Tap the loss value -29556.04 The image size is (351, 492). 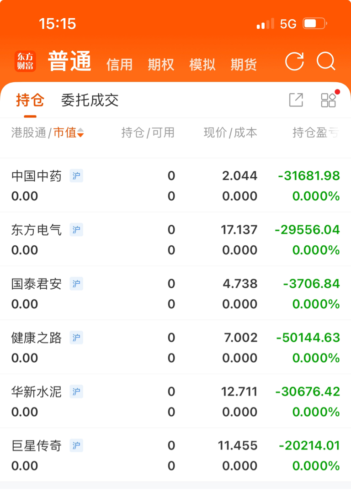pyautogui.click(x=308, y=230)
